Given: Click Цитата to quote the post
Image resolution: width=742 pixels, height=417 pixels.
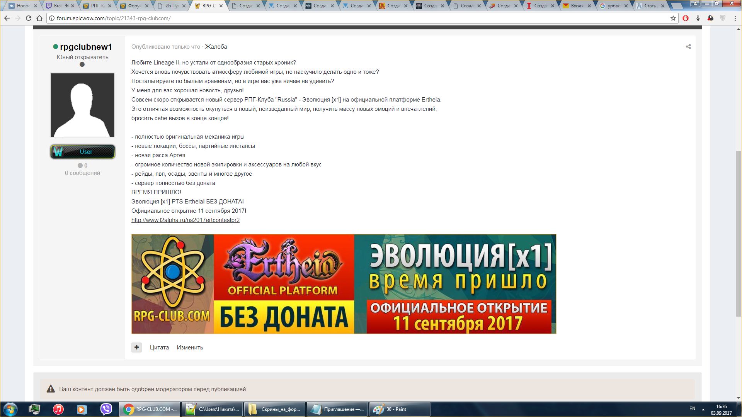Looking at the screenshot, I should [159, 347].
